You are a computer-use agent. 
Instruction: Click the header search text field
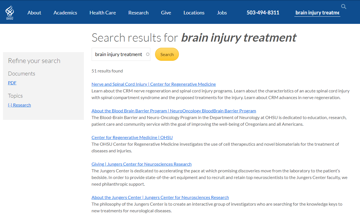coord(317,13)
